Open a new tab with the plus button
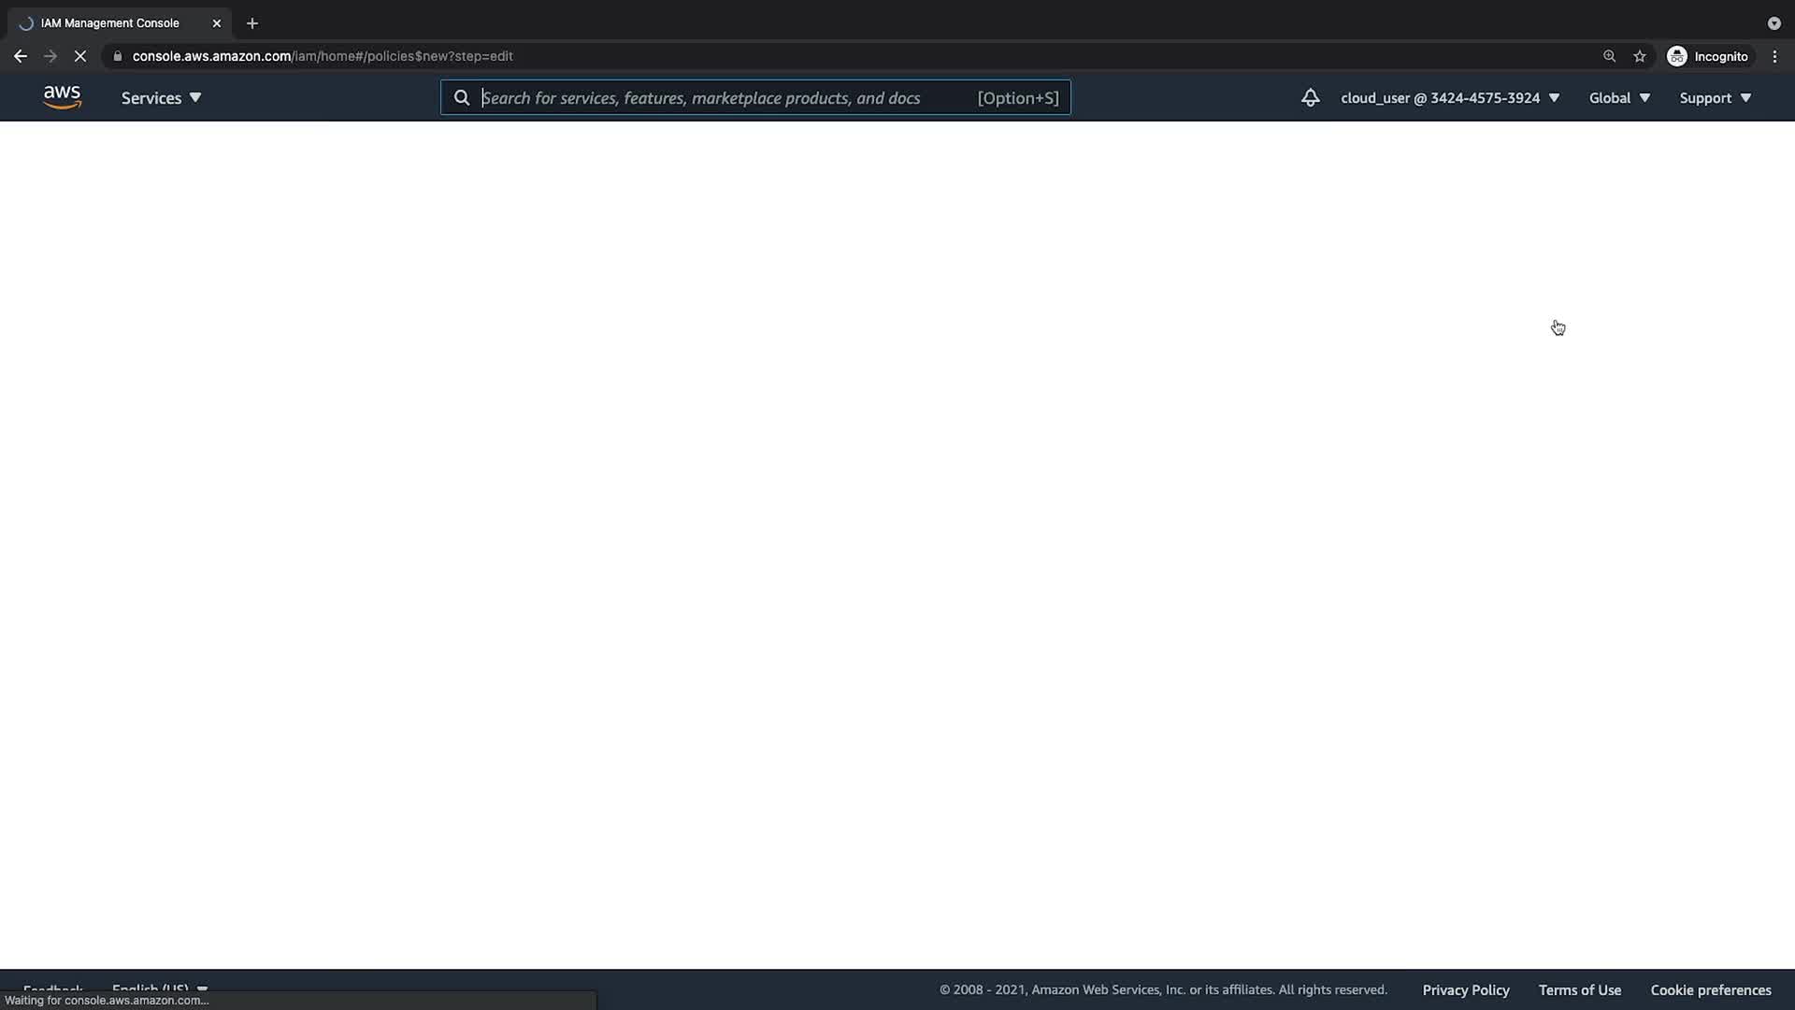 coord(252,23)
